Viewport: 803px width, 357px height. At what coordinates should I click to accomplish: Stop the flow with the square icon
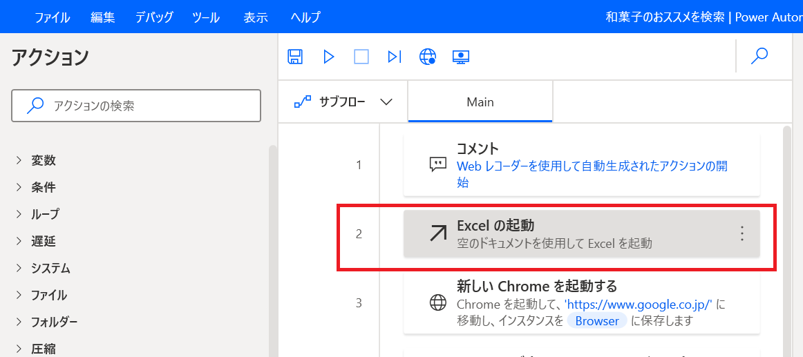coord(361,56)
